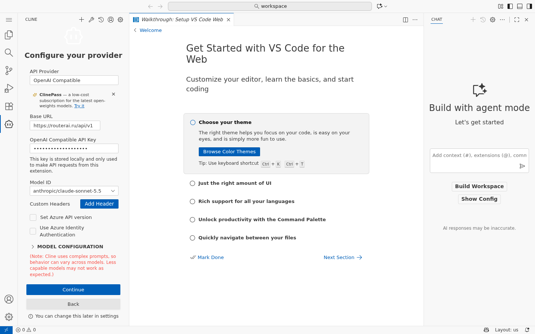Viewport: 535px width, 334px height.
Task: Open Cline MCP servers wrench icon
Action: click(x=91, y=20)
